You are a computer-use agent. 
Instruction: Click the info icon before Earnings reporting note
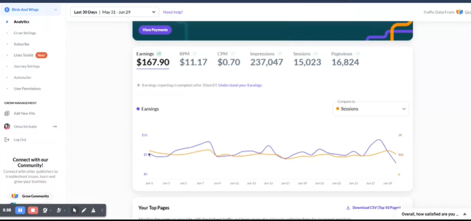(138, 85)
